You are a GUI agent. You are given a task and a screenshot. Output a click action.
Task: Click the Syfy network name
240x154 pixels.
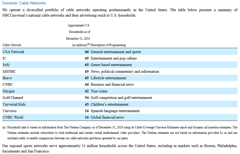click(6, 65)
